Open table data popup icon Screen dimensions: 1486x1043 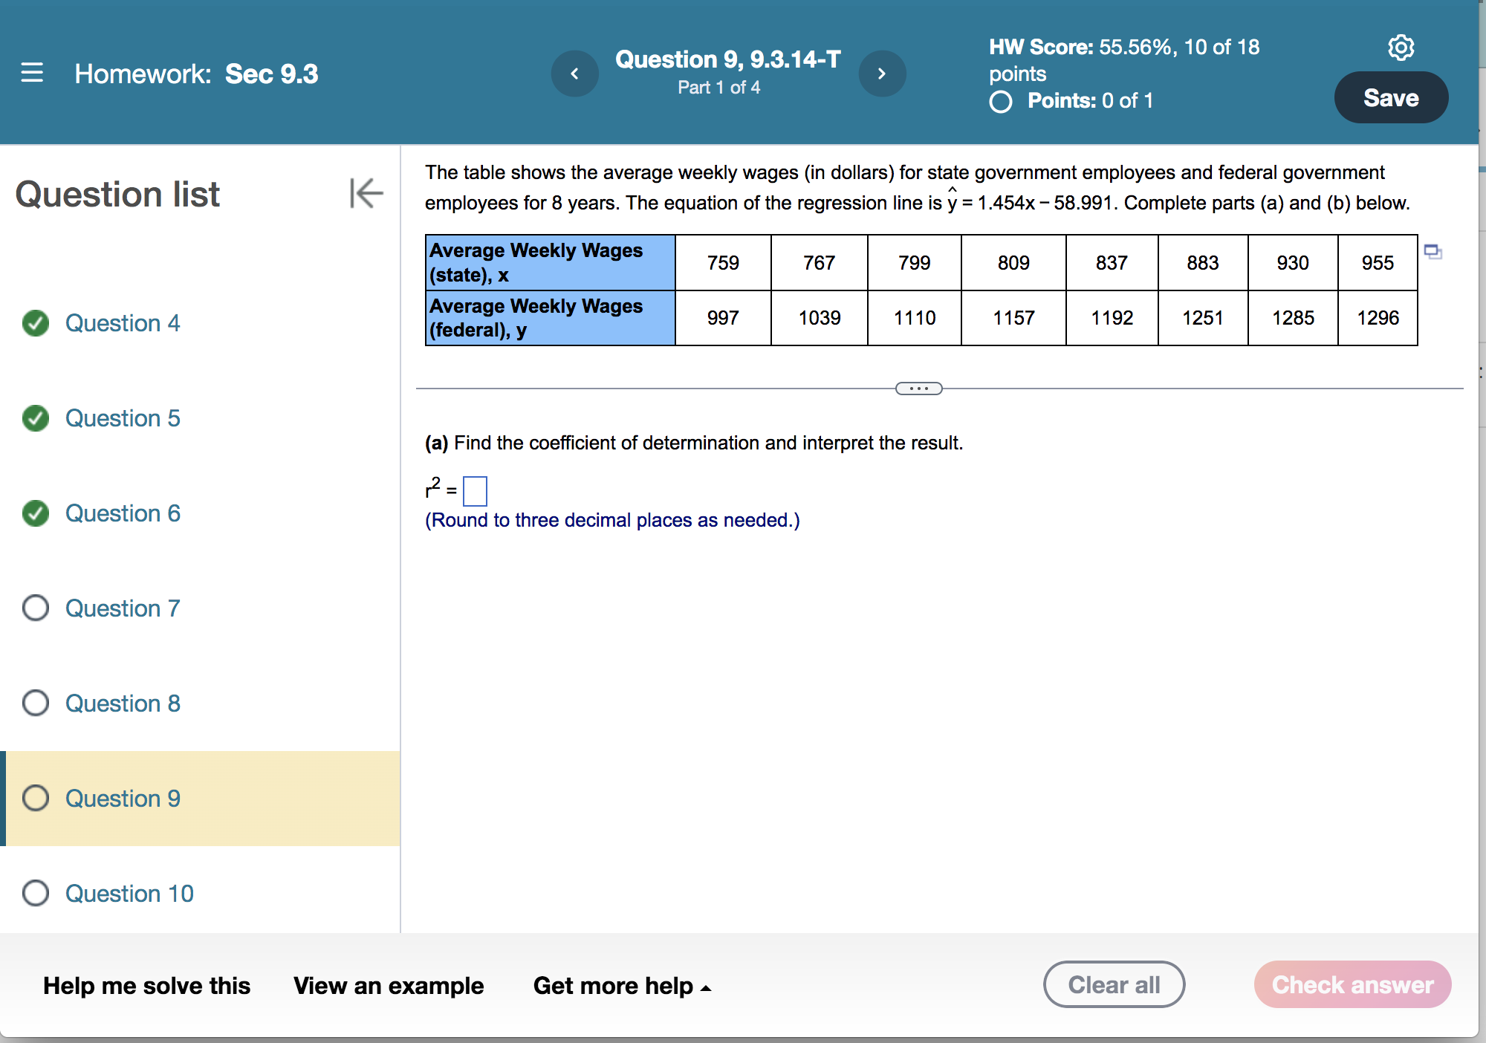point(1433,252)
